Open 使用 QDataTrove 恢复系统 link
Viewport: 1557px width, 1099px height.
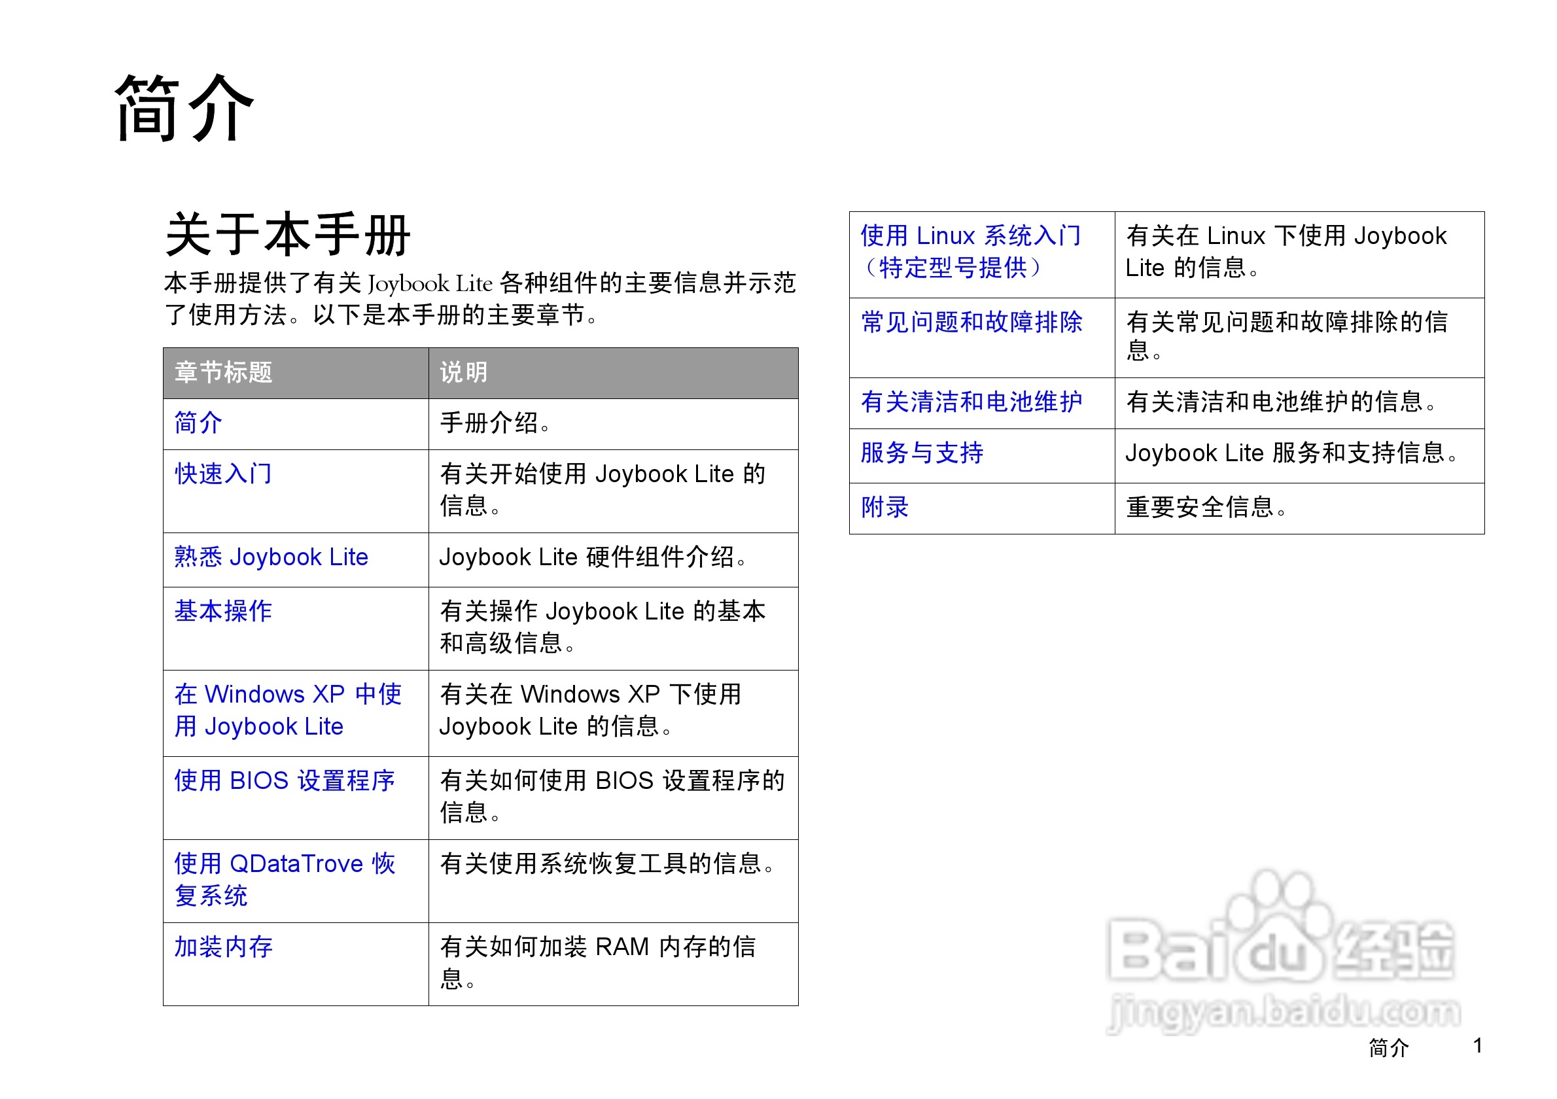(x=284, y=879)
